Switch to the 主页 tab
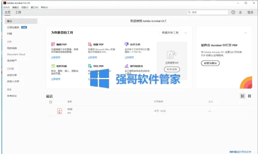 pyautogui.click(x=8, y=12)
